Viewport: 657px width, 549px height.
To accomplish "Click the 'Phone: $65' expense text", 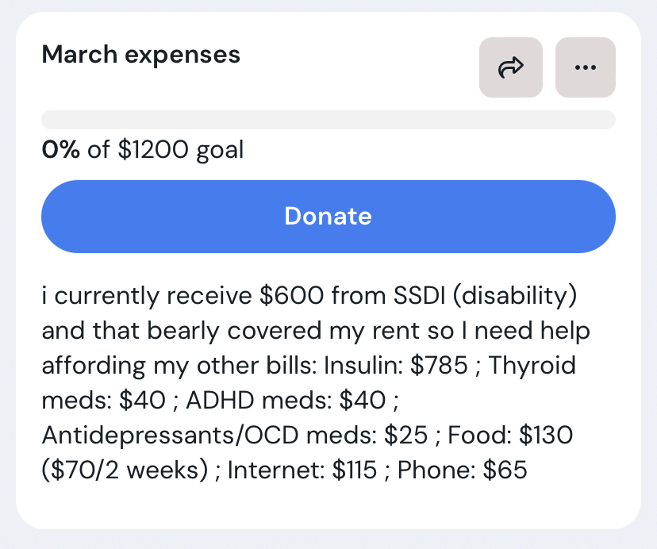I will coord(462,470).
